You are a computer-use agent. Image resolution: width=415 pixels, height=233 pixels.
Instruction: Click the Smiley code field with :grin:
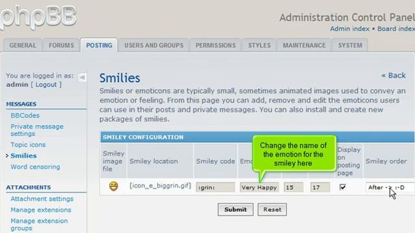tap(215, 187)
